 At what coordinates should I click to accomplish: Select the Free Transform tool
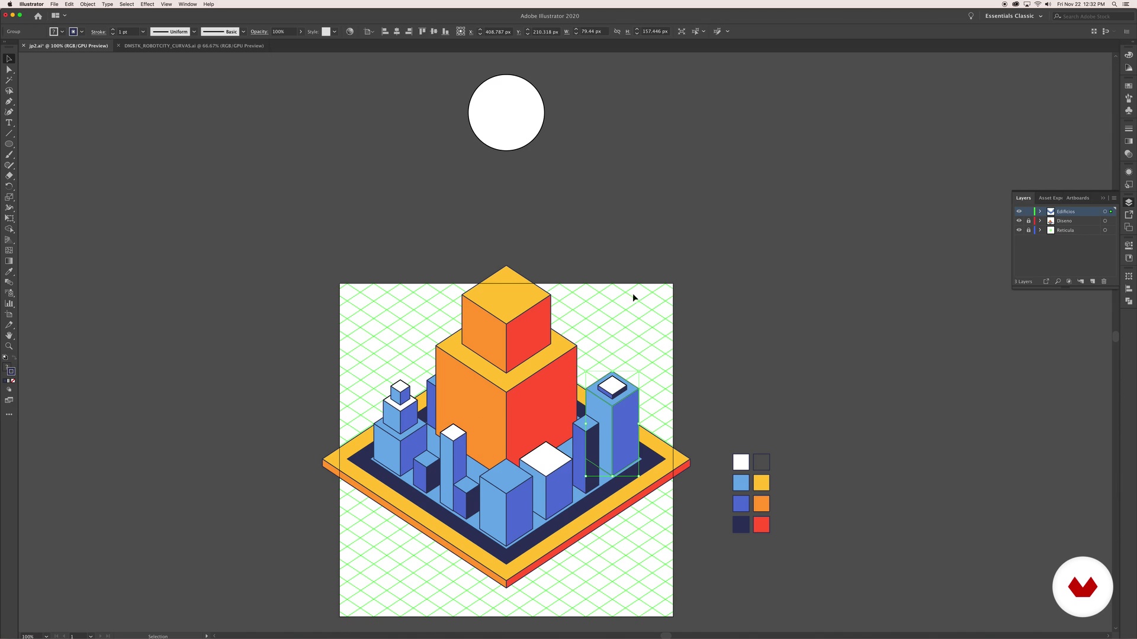(x=9, y=218)
